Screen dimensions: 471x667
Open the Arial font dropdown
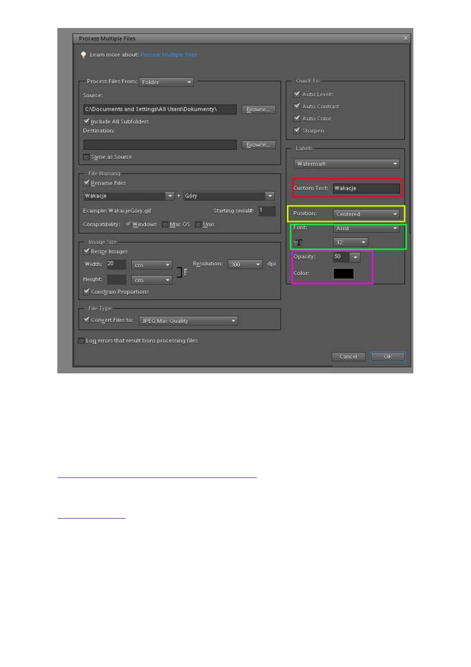pyautogui.click(x=367, y=229)
